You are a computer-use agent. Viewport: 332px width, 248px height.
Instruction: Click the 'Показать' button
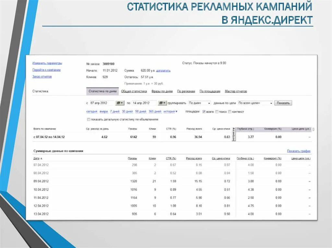pos(283,103)
